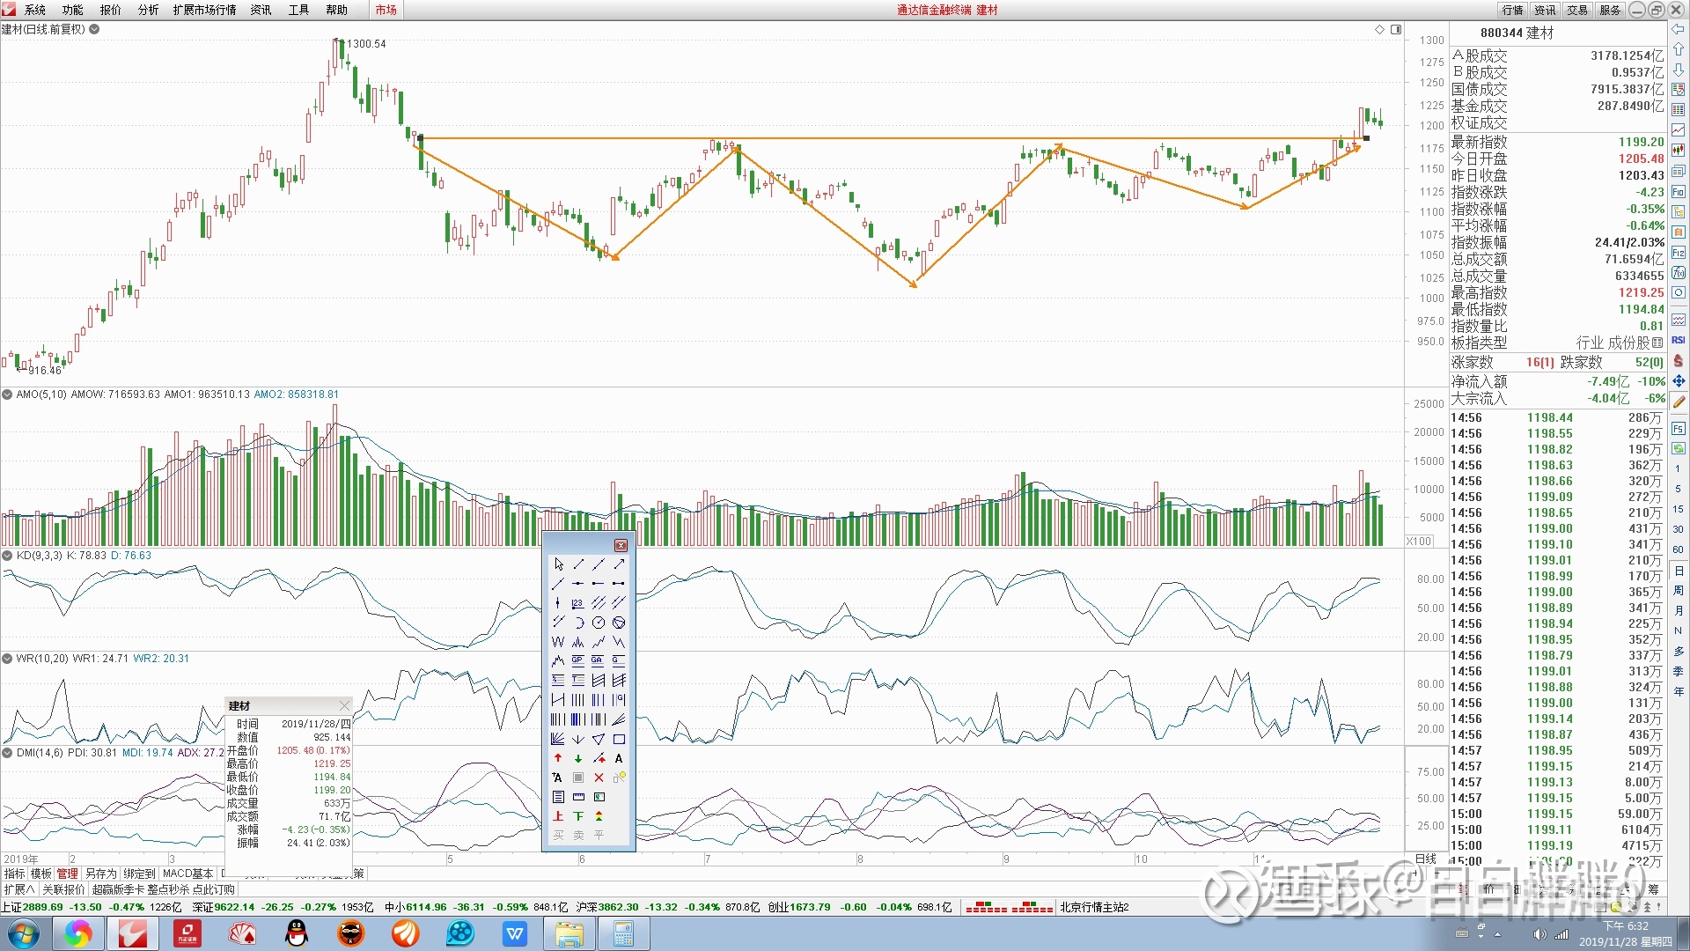Pick the red up-arrow marker tool

point(558,758)
